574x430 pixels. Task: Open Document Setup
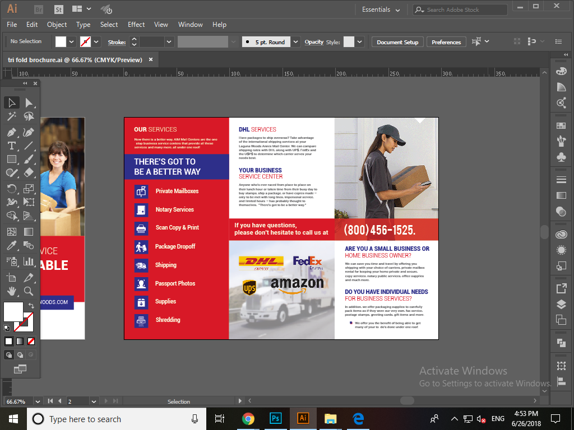[397, 41]
